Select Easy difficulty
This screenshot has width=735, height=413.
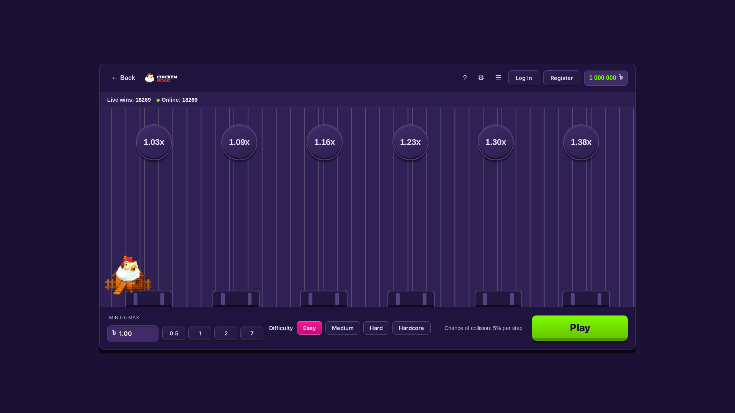(309, 328)
